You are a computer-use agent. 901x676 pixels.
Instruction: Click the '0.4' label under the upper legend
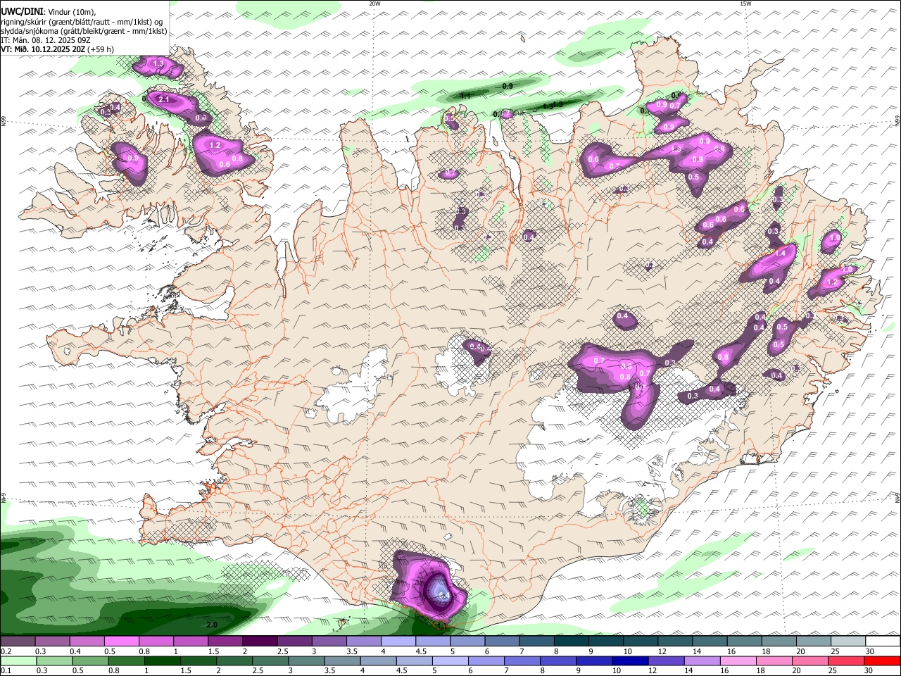(x=75, y=651)
